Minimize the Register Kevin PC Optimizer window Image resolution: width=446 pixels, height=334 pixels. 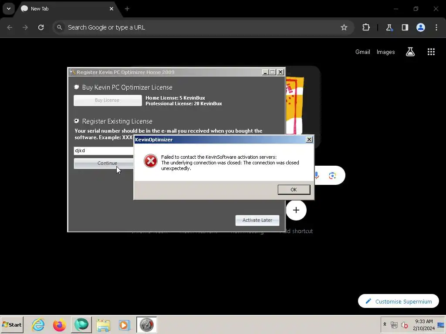click(x=265, y=72)
